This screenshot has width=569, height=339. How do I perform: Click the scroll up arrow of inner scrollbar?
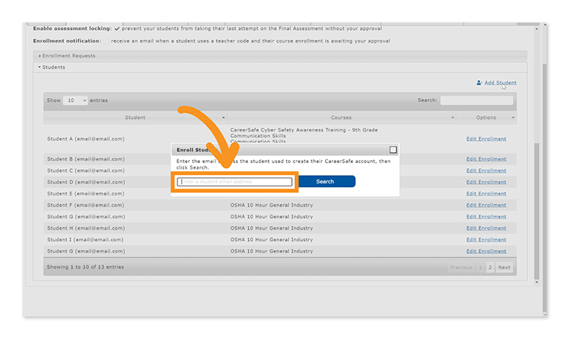click(537, 28)
